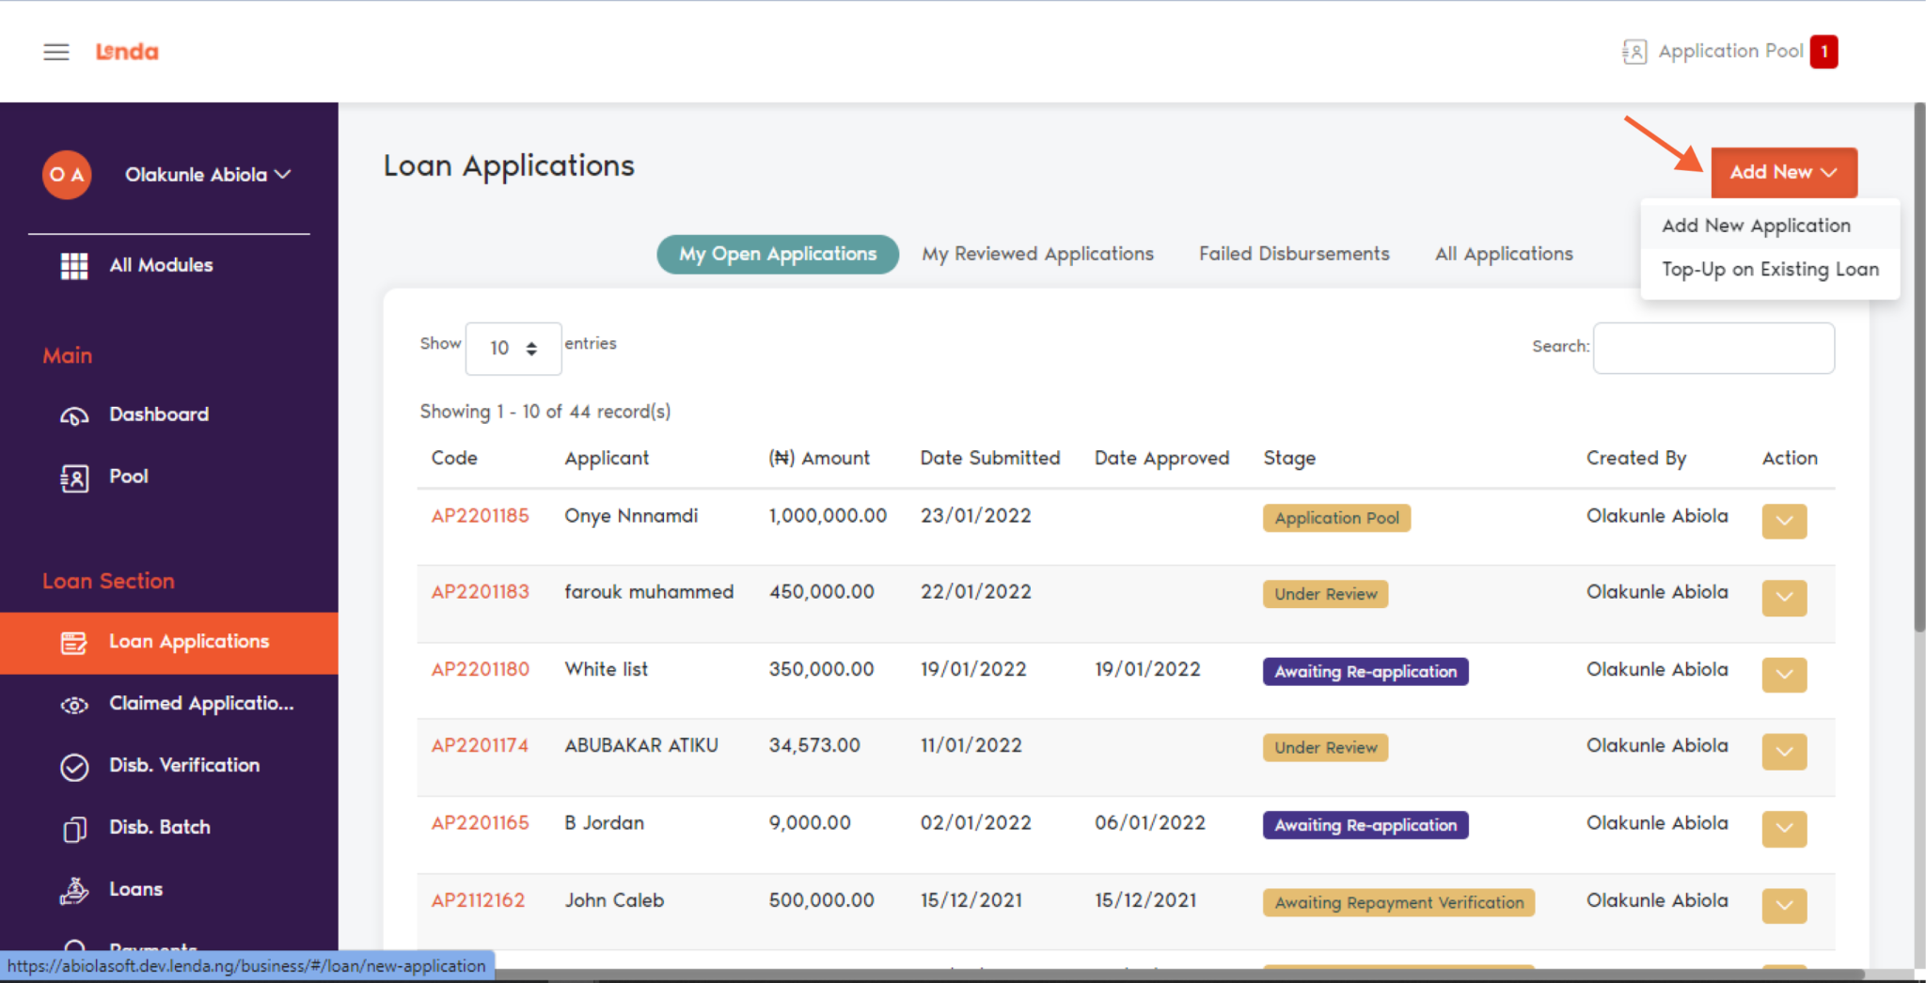
Task: Expand the Add New dropdown
Action: pyautogui.click(x=1783, y=172)
